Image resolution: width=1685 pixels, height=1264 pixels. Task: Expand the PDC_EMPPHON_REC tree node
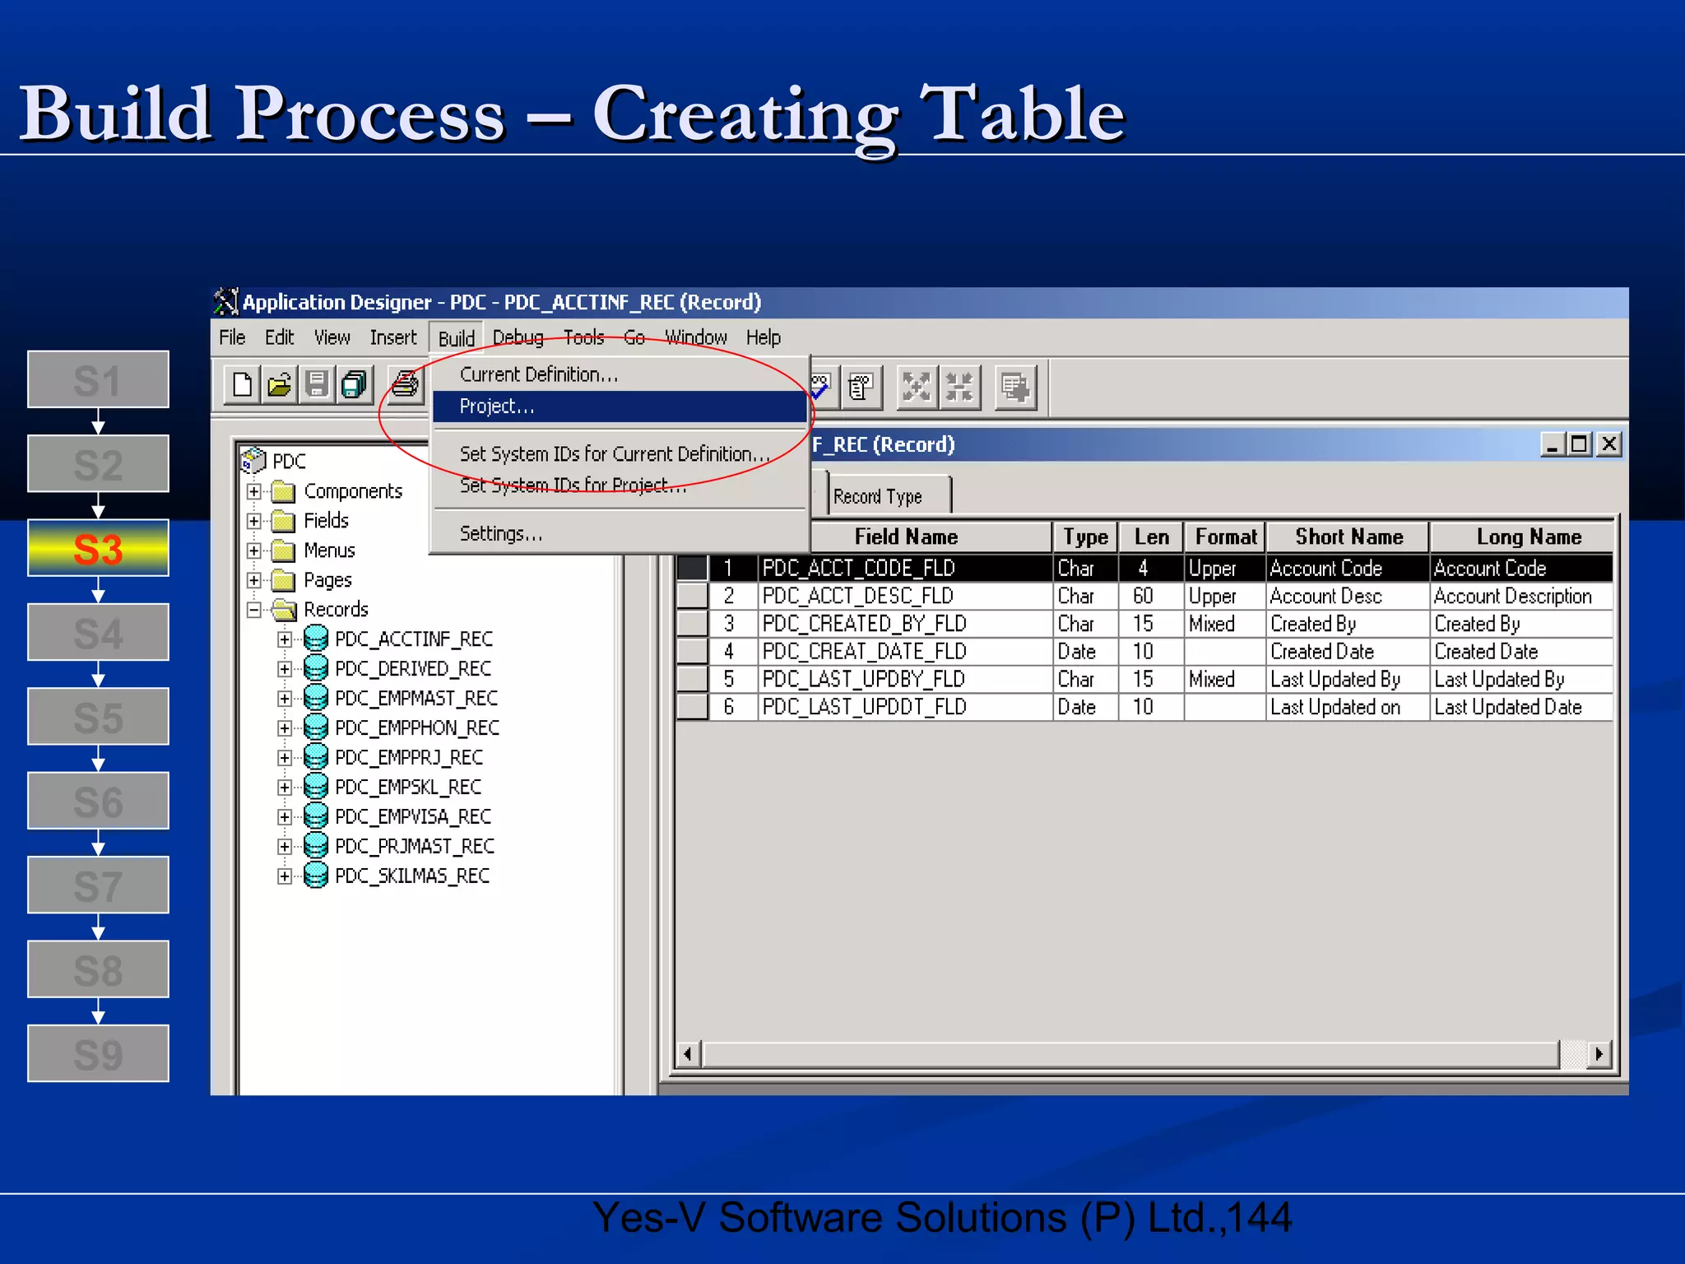(x=285, y=728)
